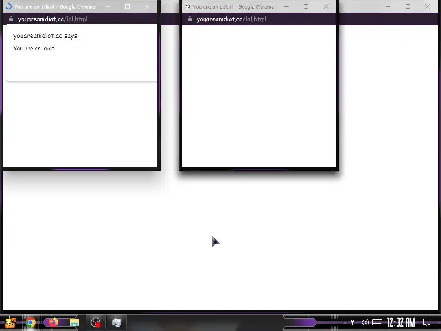
Task: Minimize the middle Chrome window
Action: [286, 6]
